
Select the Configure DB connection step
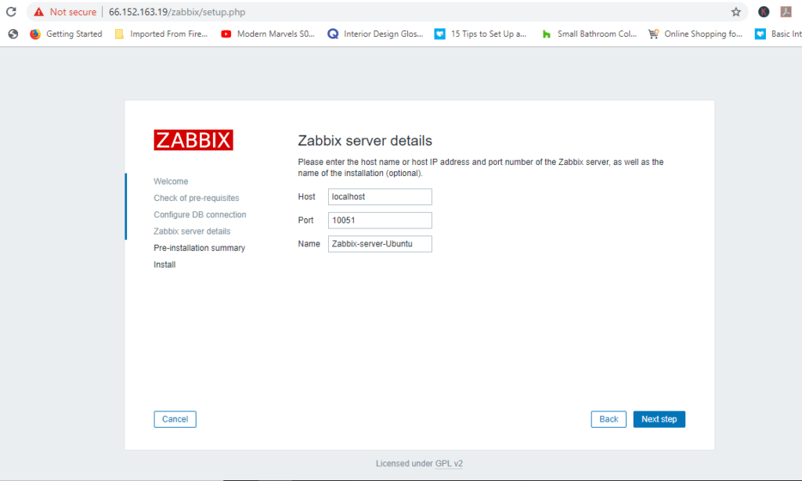tap(200, 214)
